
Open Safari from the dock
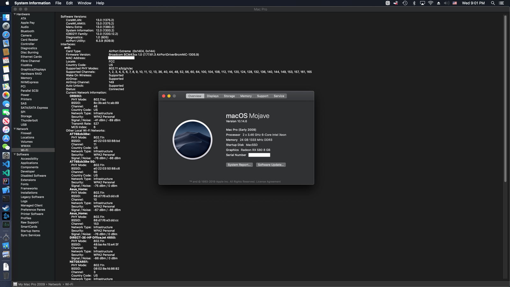point(6,35)
